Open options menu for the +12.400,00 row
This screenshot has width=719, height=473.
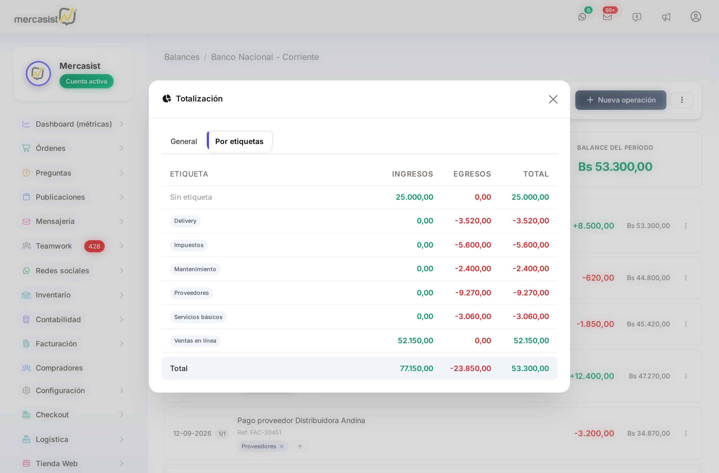686,376
